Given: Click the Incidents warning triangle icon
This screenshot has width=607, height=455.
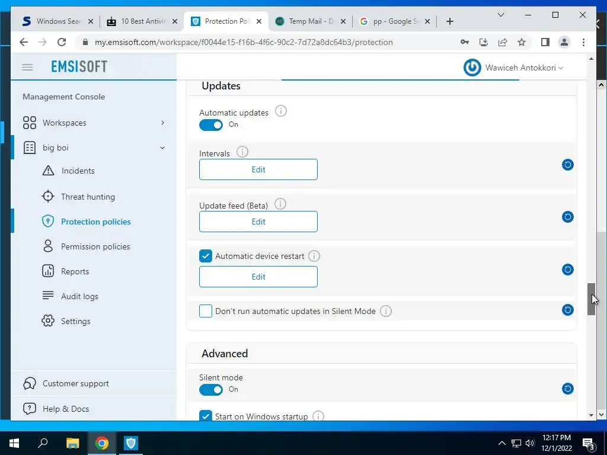Looking at the screenshot, I should 48,171.
